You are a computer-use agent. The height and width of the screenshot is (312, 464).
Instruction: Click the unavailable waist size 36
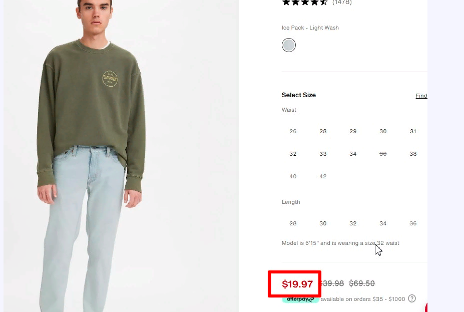click(x=383, y=154)
